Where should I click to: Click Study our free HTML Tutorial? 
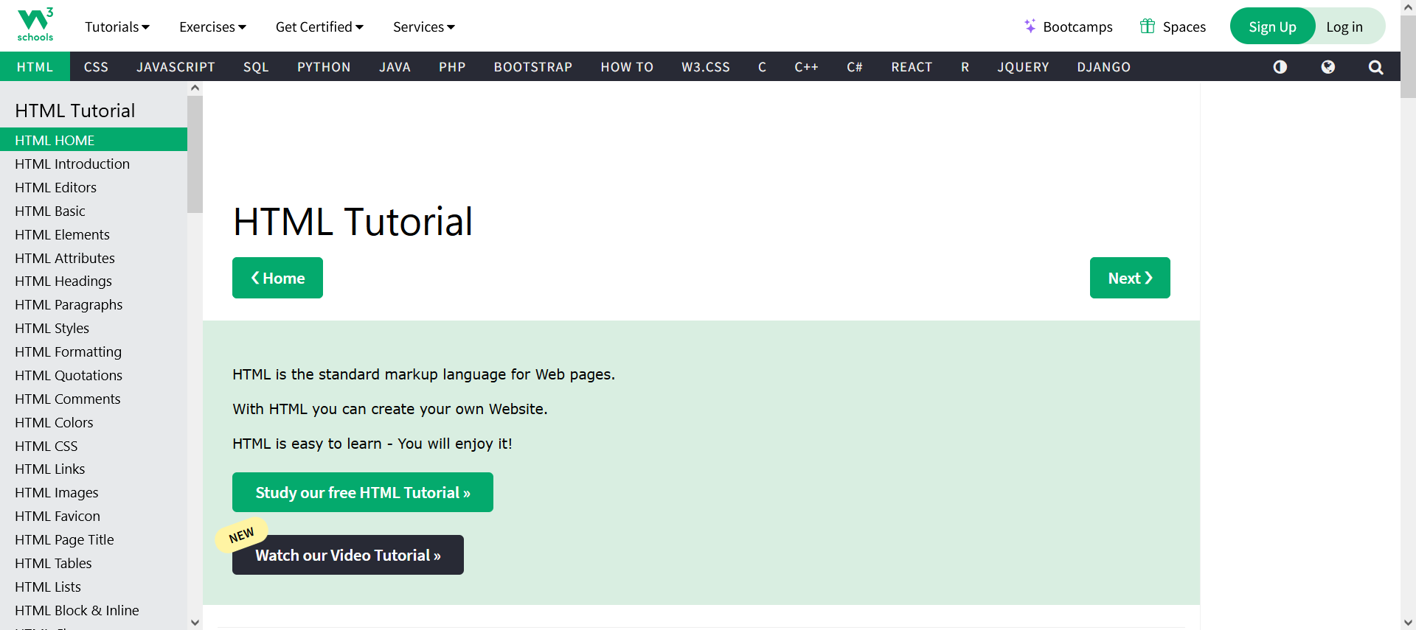(x=363, y=492)
